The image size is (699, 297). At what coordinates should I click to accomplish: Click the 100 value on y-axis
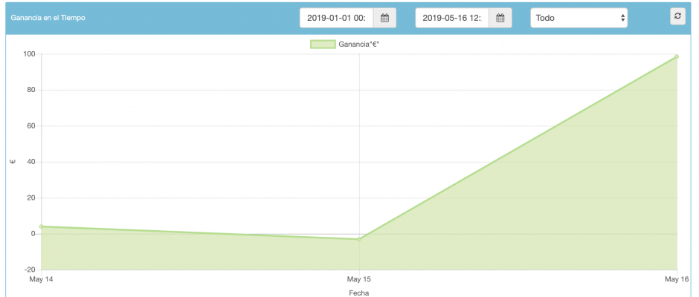click(30, 54)
